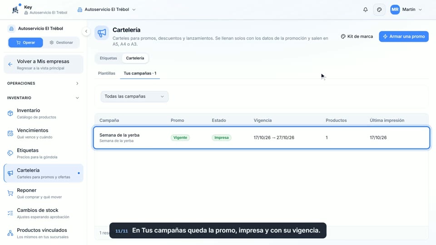Image resolution: width=436 pixels, height=245 pixels.
Task: Click the Reponer cart icon
Action: click(10, 193)
